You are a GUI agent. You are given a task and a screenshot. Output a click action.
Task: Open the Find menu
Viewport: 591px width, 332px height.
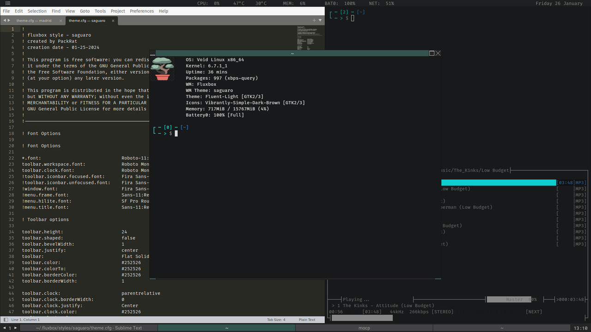(56, 11)
